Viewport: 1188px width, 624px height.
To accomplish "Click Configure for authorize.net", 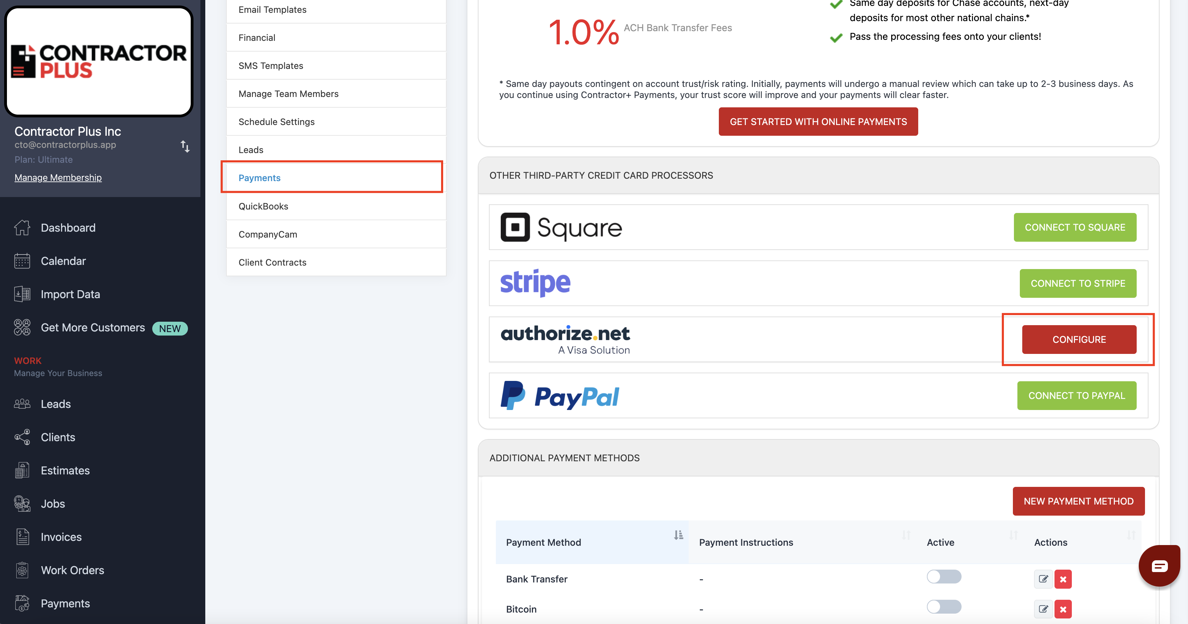I will [x=1078, y=339].
